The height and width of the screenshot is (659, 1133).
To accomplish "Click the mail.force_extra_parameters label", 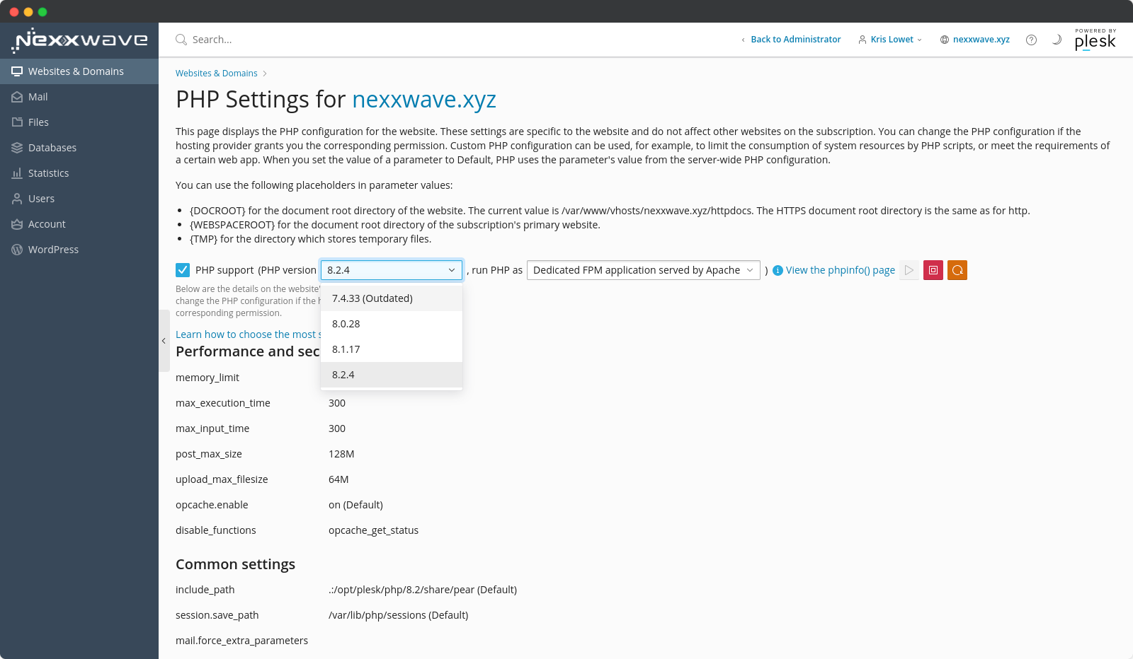I will pos(241,641).
